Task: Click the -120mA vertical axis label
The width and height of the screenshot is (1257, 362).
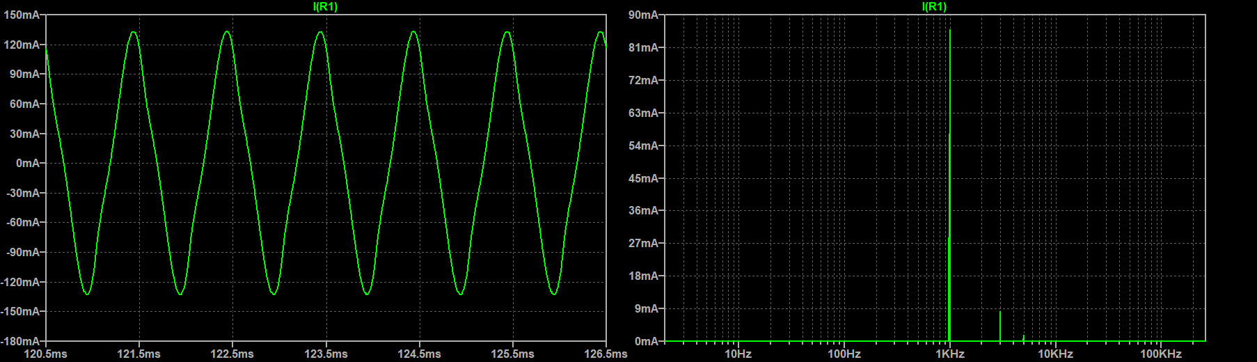Action: (21, 282)
